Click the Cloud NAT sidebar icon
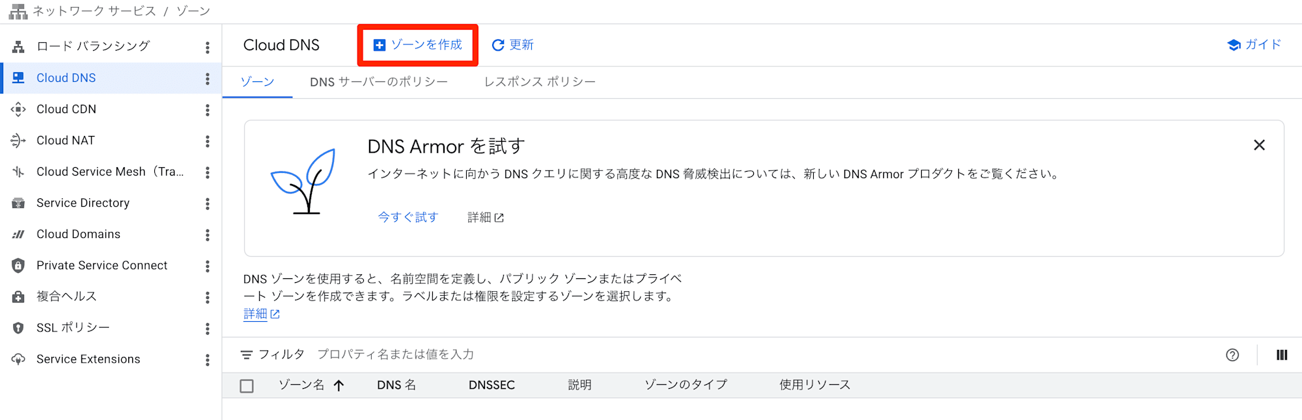Image resolution: width=1302 pixels, height=420 pixels. (18, 140)
